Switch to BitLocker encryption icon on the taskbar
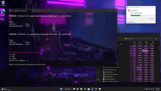Screen dimensions: 161x91 [96, 89]
